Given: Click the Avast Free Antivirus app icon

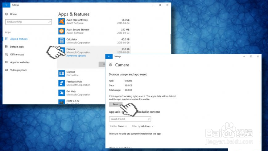Looking at the screenshot, I should 62,21.
